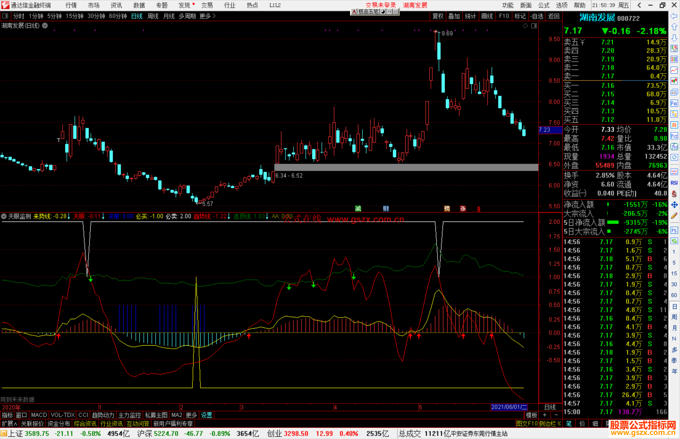The height and width of the screenshot is (439, 680).
Task: Switch to 15-minute period in right sidebar
Action: [674, 273]
